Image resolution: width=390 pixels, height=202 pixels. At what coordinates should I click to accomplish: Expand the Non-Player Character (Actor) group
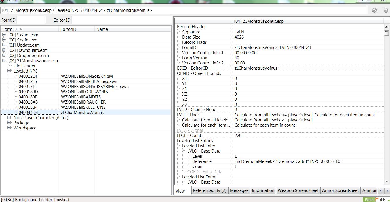(9, 117)
